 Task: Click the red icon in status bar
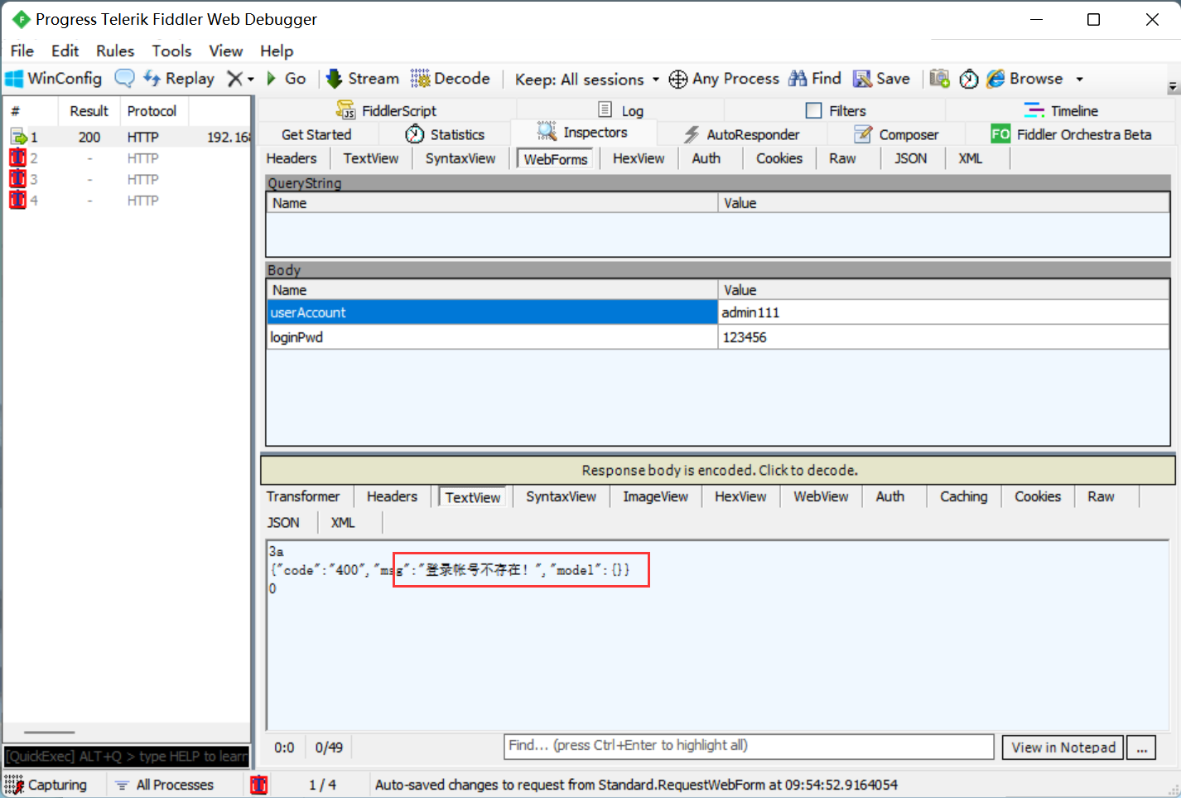[x=259, y=785]
